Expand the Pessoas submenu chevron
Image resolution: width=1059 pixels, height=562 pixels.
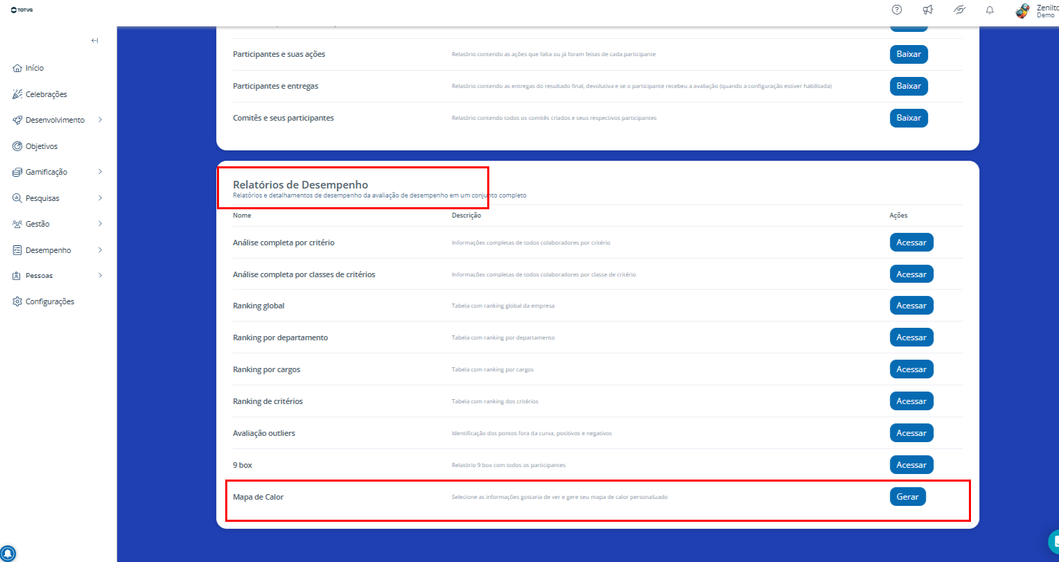pos(100,275)
